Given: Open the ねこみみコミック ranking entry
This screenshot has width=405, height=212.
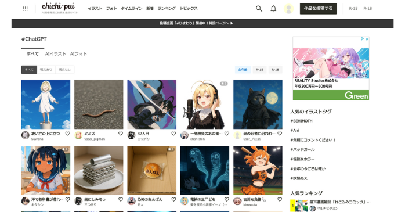Looking at the screenshot, I should tap(340, 202).
